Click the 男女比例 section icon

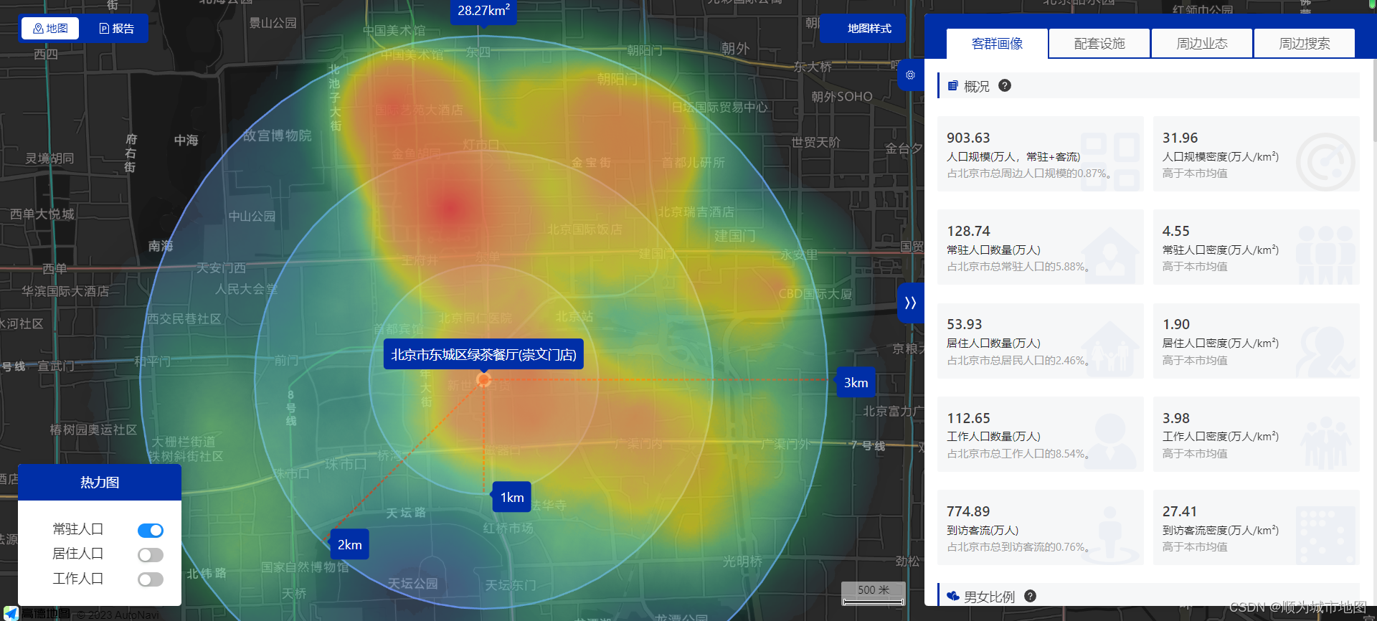953,596
